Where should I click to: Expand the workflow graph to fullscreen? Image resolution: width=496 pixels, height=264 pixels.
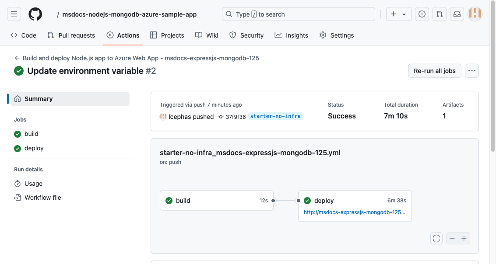436,238
